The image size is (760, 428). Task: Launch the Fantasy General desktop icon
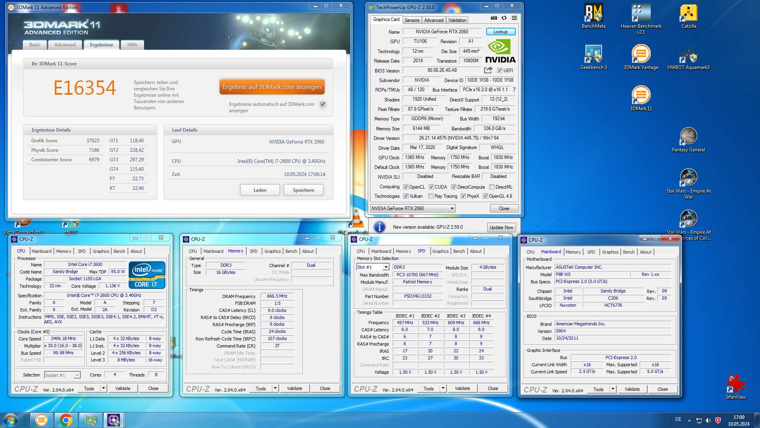pyautogui.click(x=688, y=139)
